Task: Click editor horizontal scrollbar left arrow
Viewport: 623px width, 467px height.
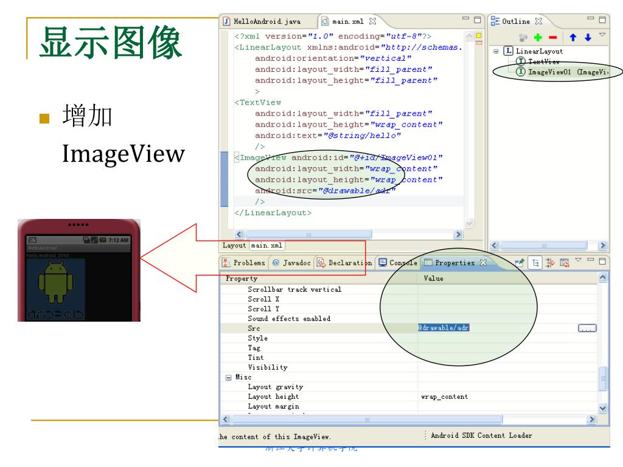Action: pos(238,234)
